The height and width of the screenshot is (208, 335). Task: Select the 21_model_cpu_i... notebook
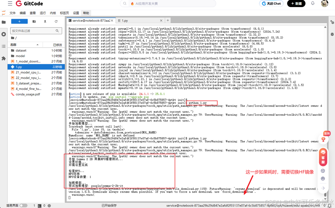pos(36,72)
